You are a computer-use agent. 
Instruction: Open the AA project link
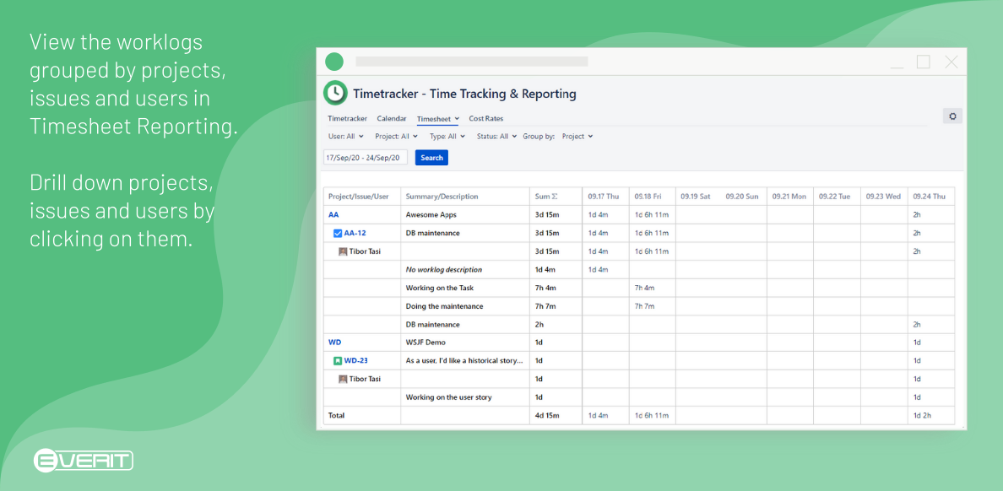pos(333,215)
